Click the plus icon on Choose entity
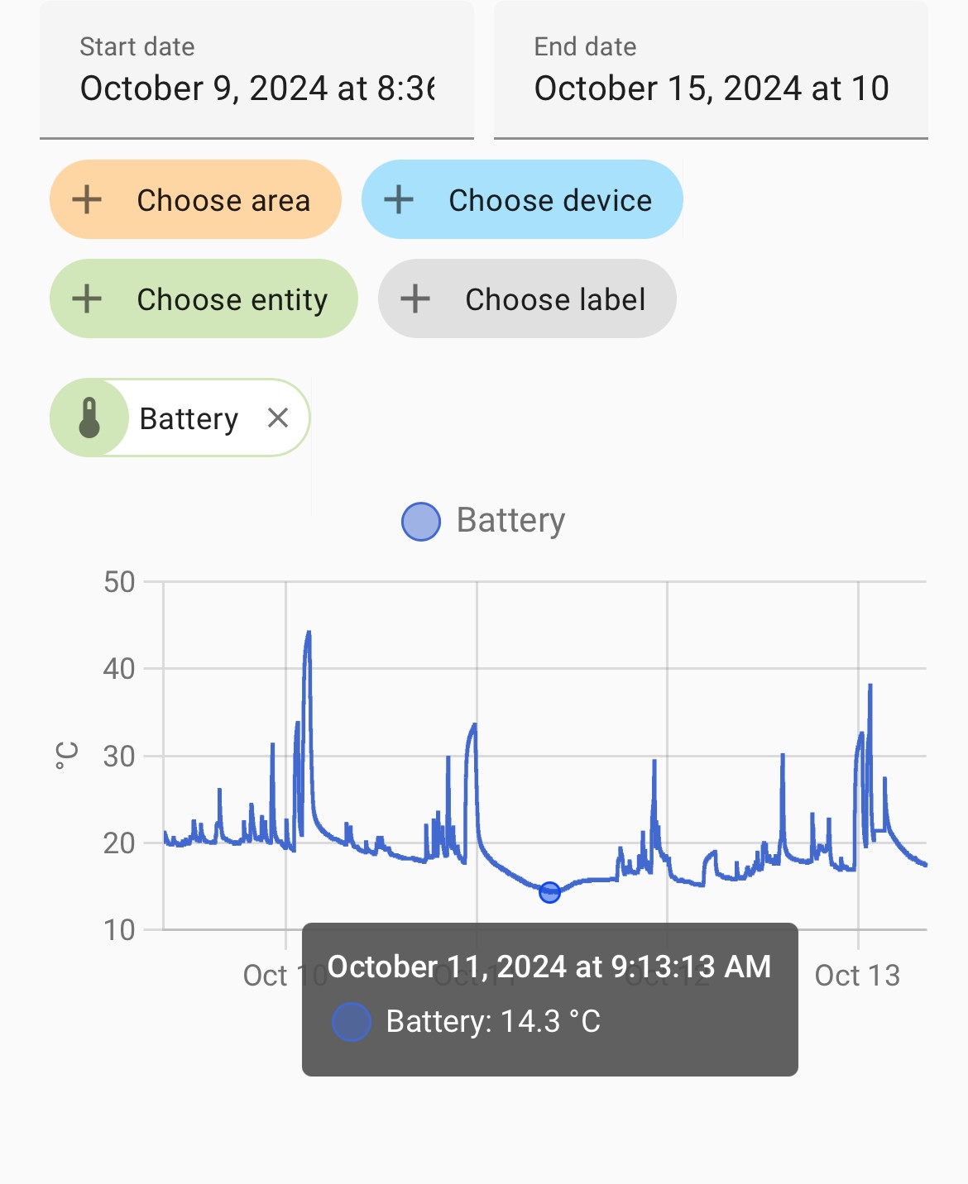The width and height of the screenshot is (968, 1184). tap(87, 298)
